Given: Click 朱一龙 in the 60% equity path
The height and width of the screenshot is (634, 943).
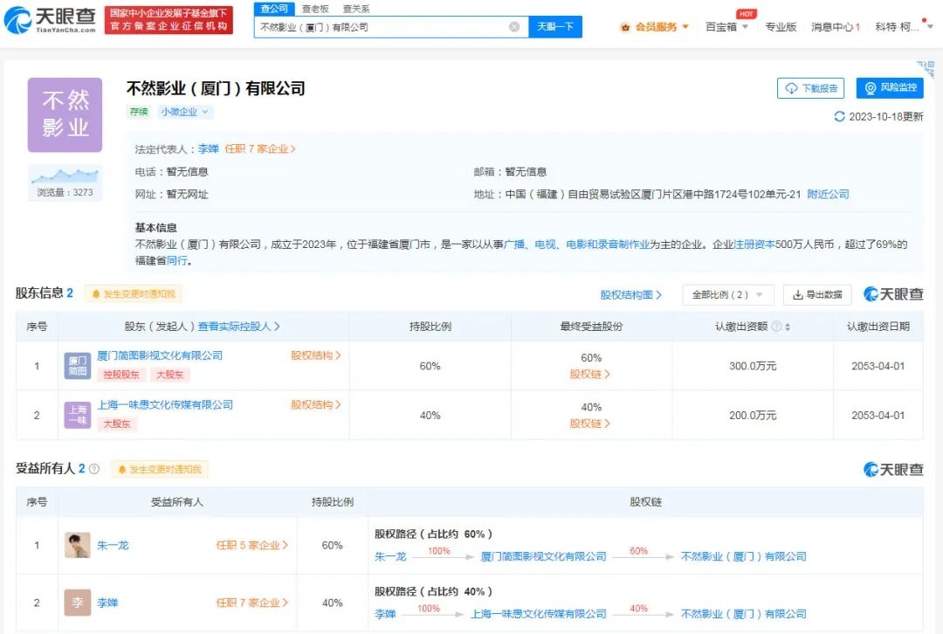Looking at the screenshot, I should pyautogui.click(x=390, y=557).
